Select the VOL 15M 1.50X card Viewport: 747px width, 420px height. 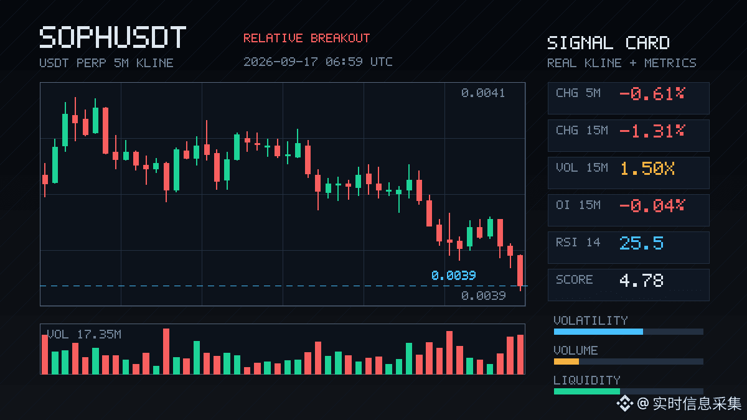tap(628, 172)
